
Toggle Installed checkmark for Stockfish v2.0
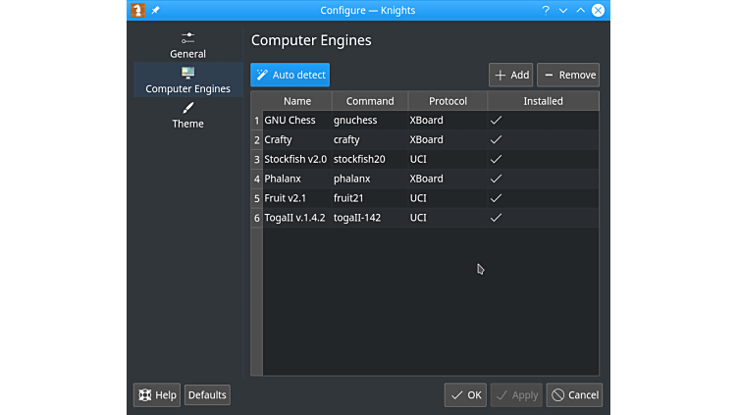(496, 159)
